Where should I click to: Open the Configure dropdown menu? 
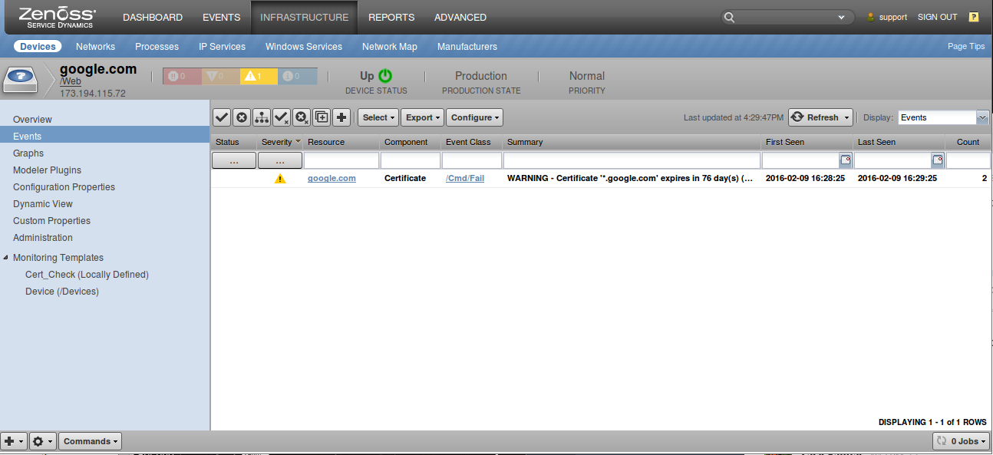(474, 117)
